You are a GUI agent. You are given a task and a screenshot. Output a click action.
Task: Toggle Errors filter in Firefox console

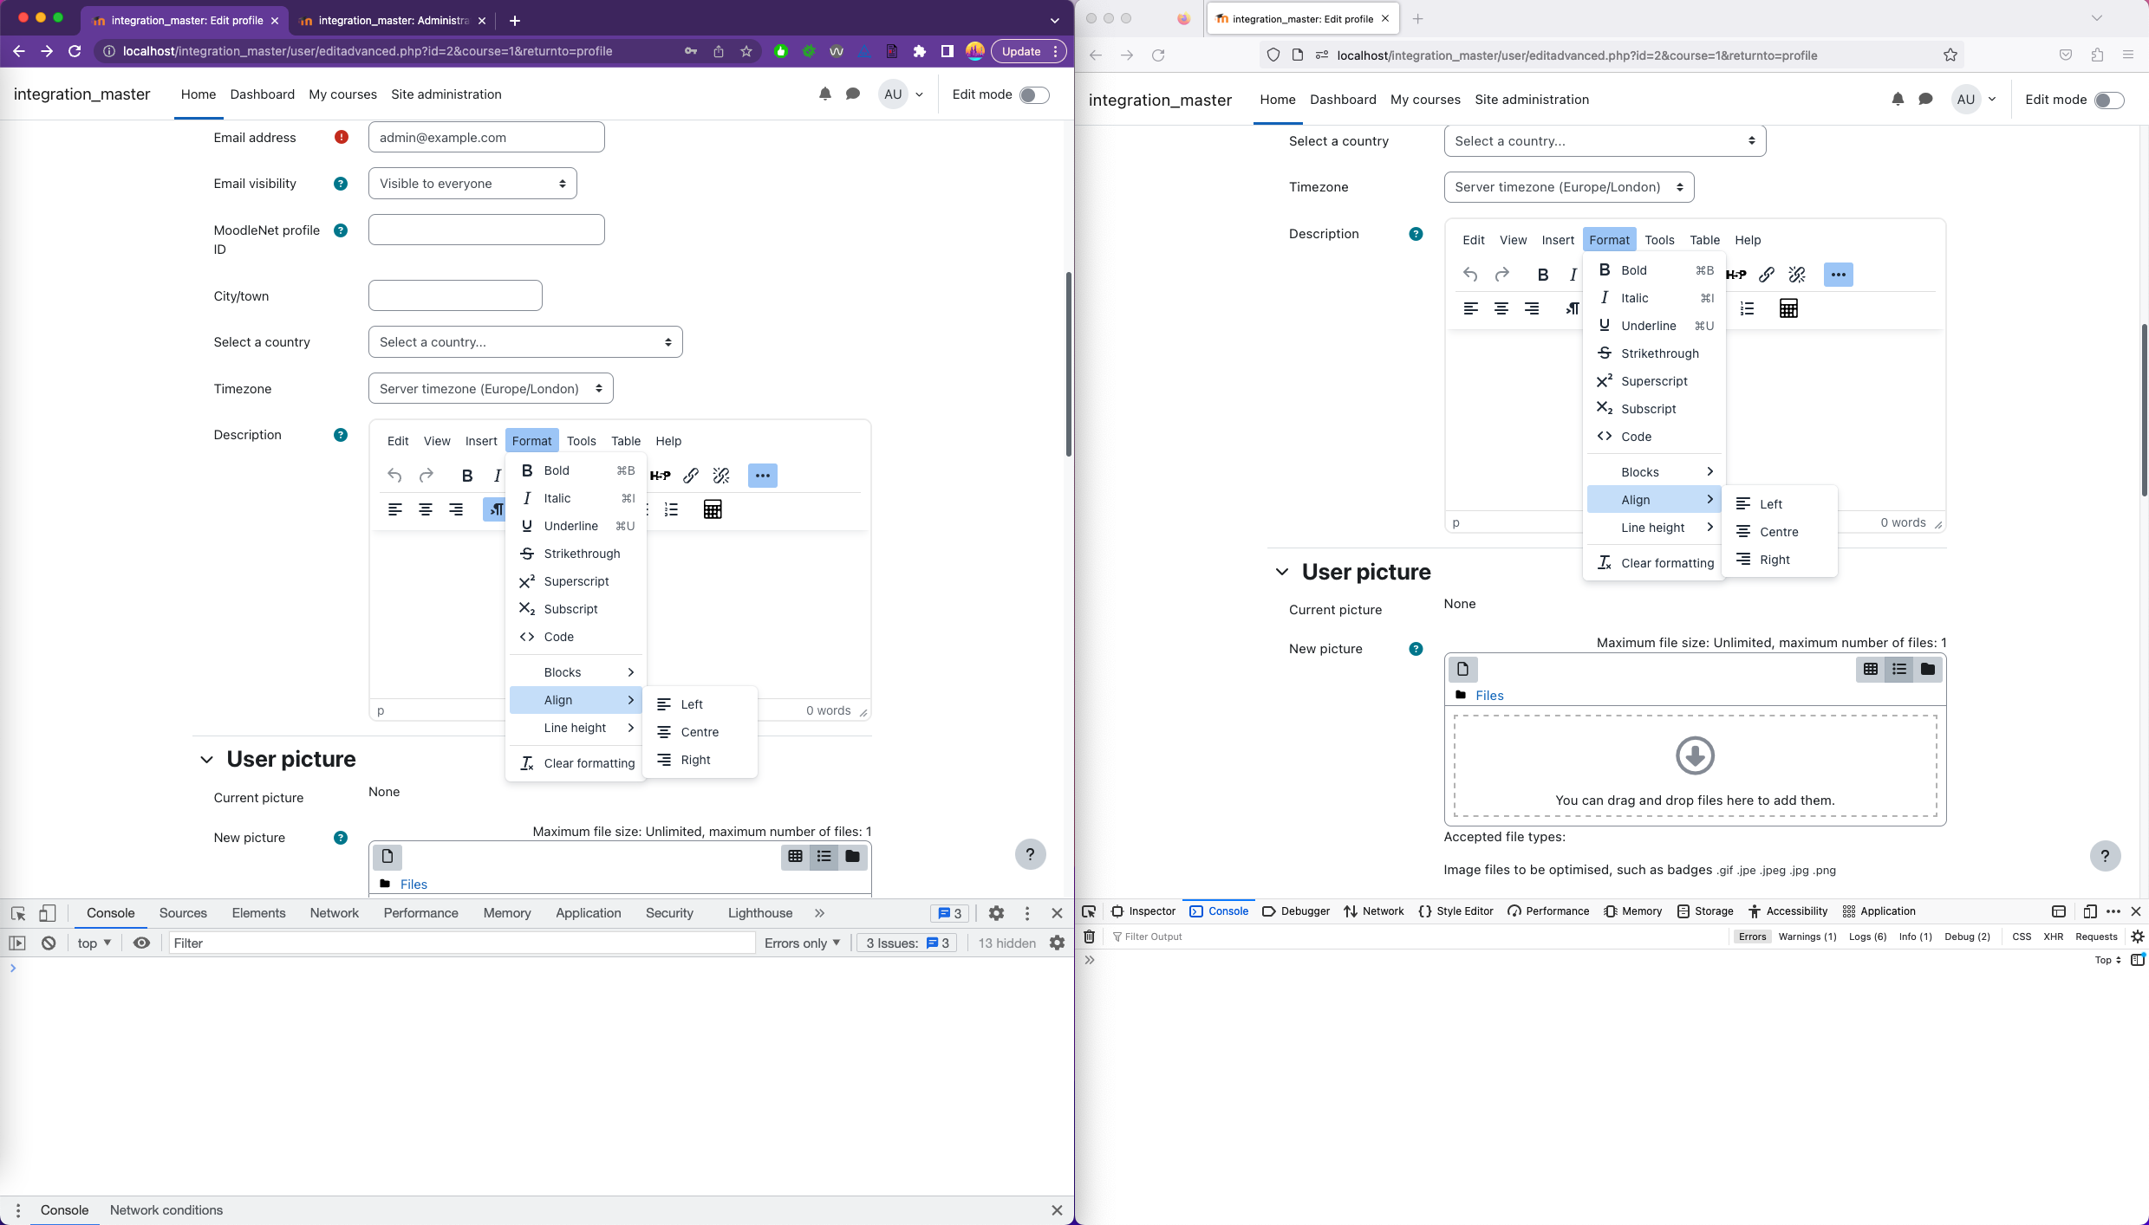[1752, 937]
